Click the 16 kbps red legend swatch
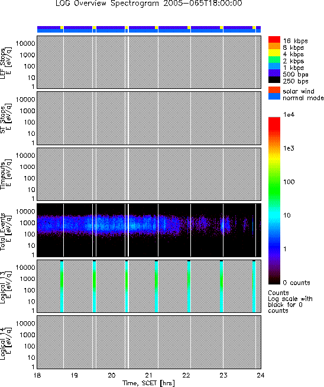Image resolution: width=324 pixels, height=387 pixels. [274, 40]
